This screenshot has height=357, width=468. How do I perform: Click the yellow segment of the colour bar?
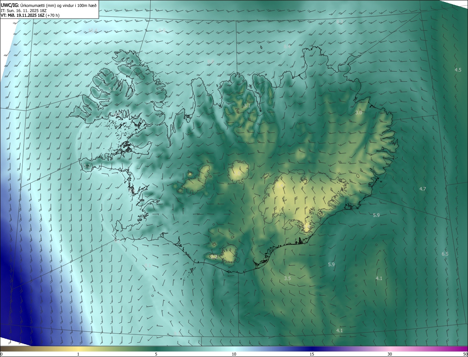tap(79, 349)
